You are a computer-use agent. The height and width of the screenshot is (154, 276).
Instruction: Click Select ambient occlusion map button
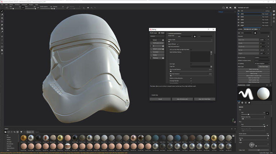click(254, 76)
